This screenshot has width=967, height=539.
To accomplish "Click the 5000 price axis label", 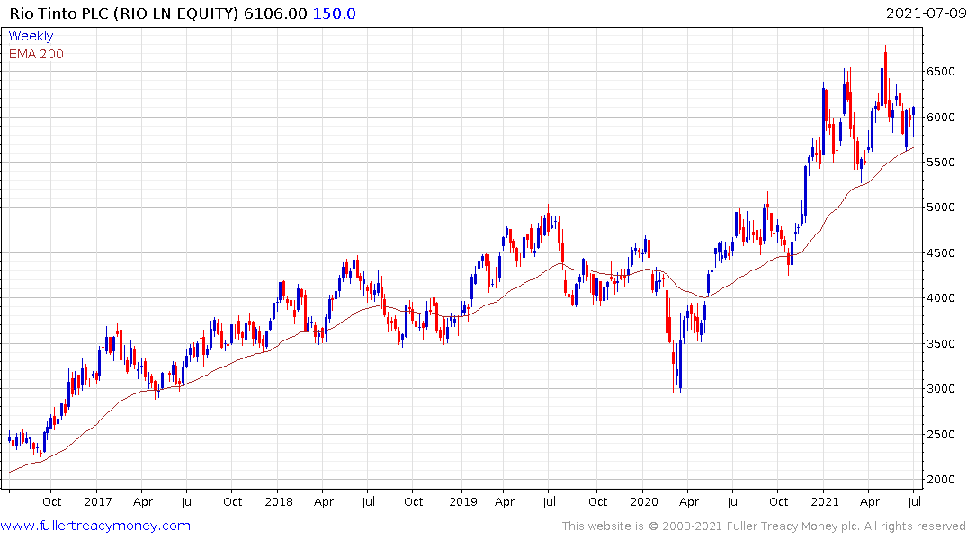I will click(x=941, y=208).
